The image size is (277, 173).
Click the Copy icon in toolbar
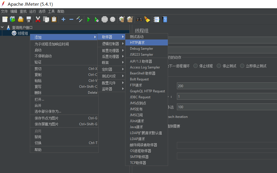tap(46, 19)
